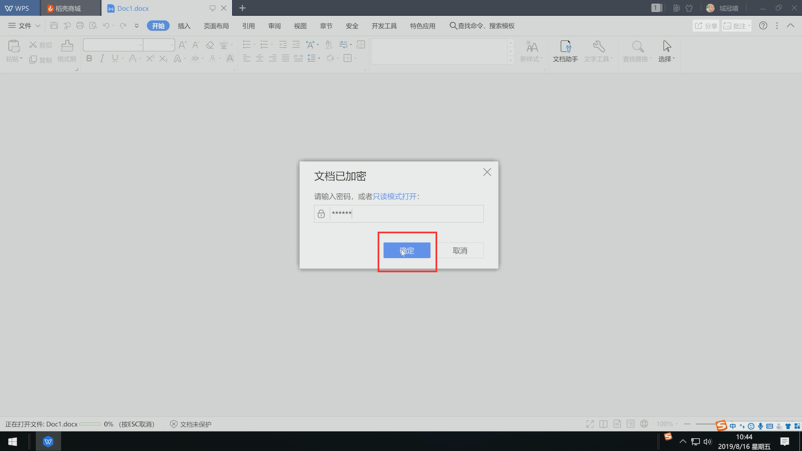Open the 特色应用 tab
802x451 pixels.
(423, 26)
